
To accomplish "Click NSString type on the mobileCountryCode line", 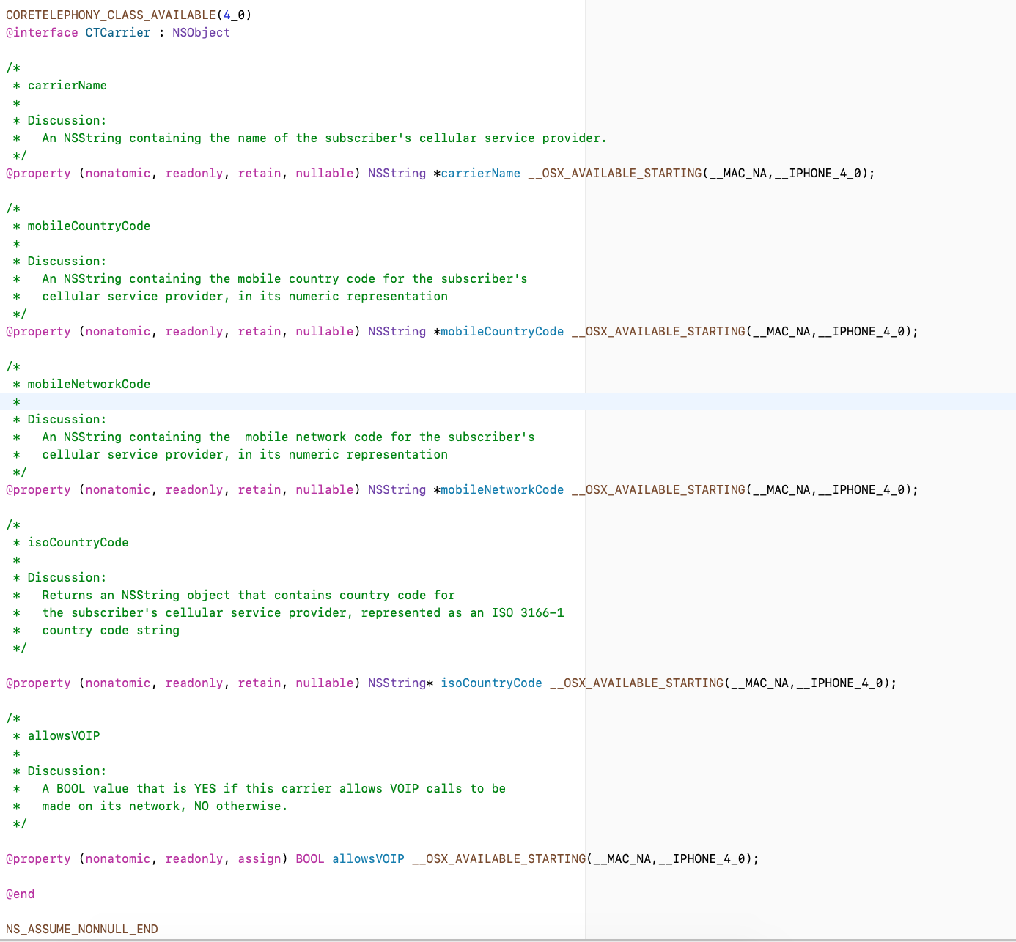I will click(x=397, y=331).
